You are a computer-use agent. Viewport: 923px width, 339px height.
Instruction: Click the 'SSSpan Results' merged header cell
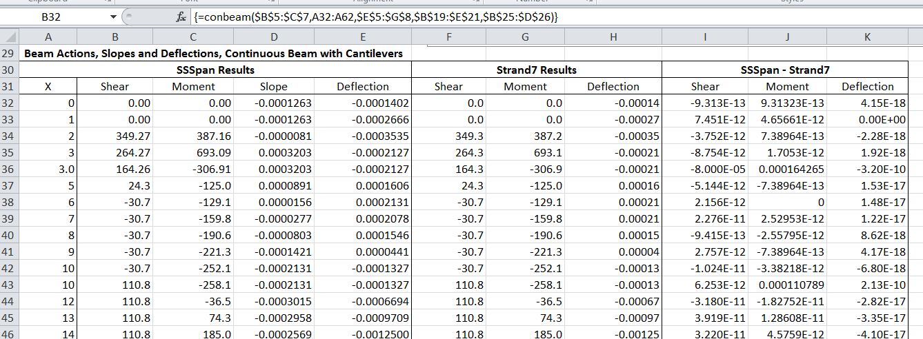point(216,70)
